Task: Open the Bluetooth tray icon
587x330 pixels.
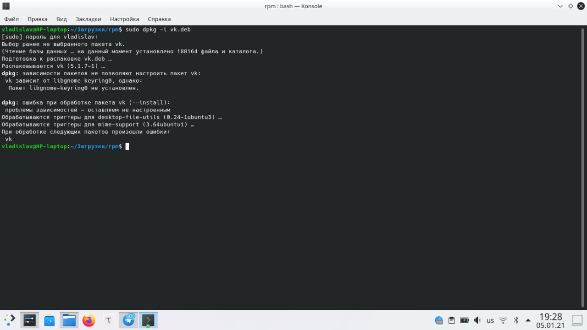Action: [516, 320]
